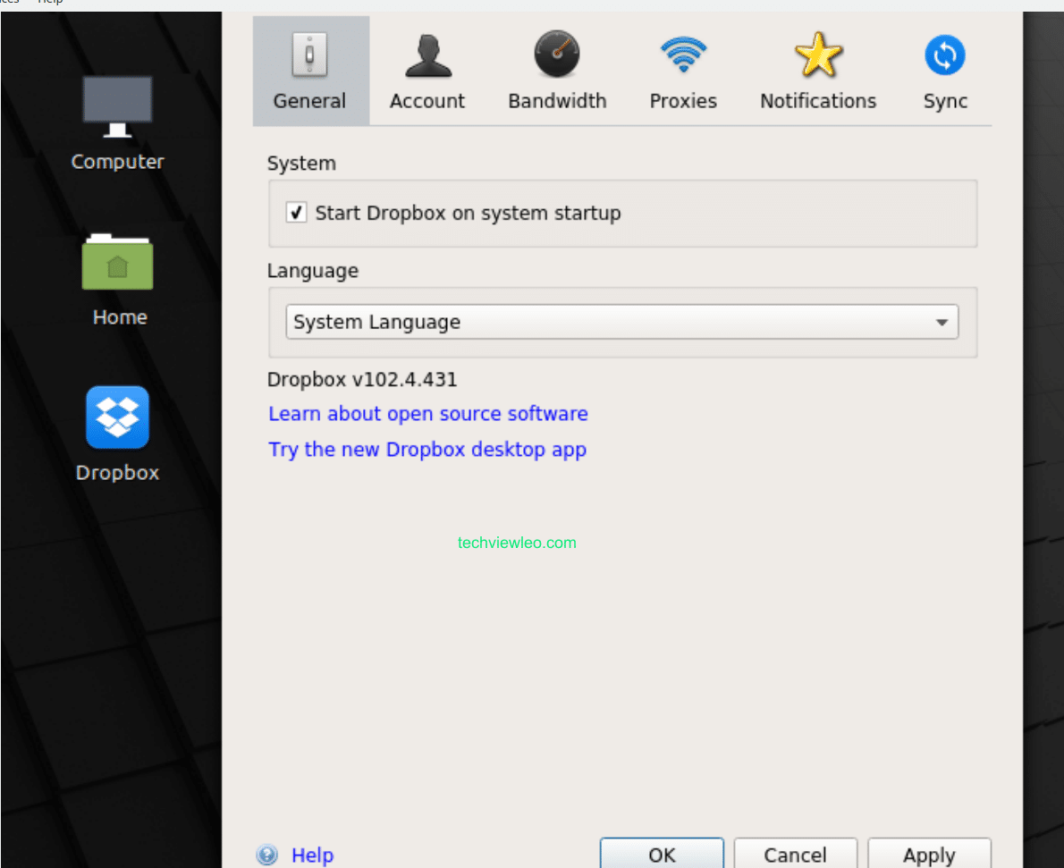Confirm settings with the OK button
Screen dimensions: 1064x868
click(x=662, y=855)
